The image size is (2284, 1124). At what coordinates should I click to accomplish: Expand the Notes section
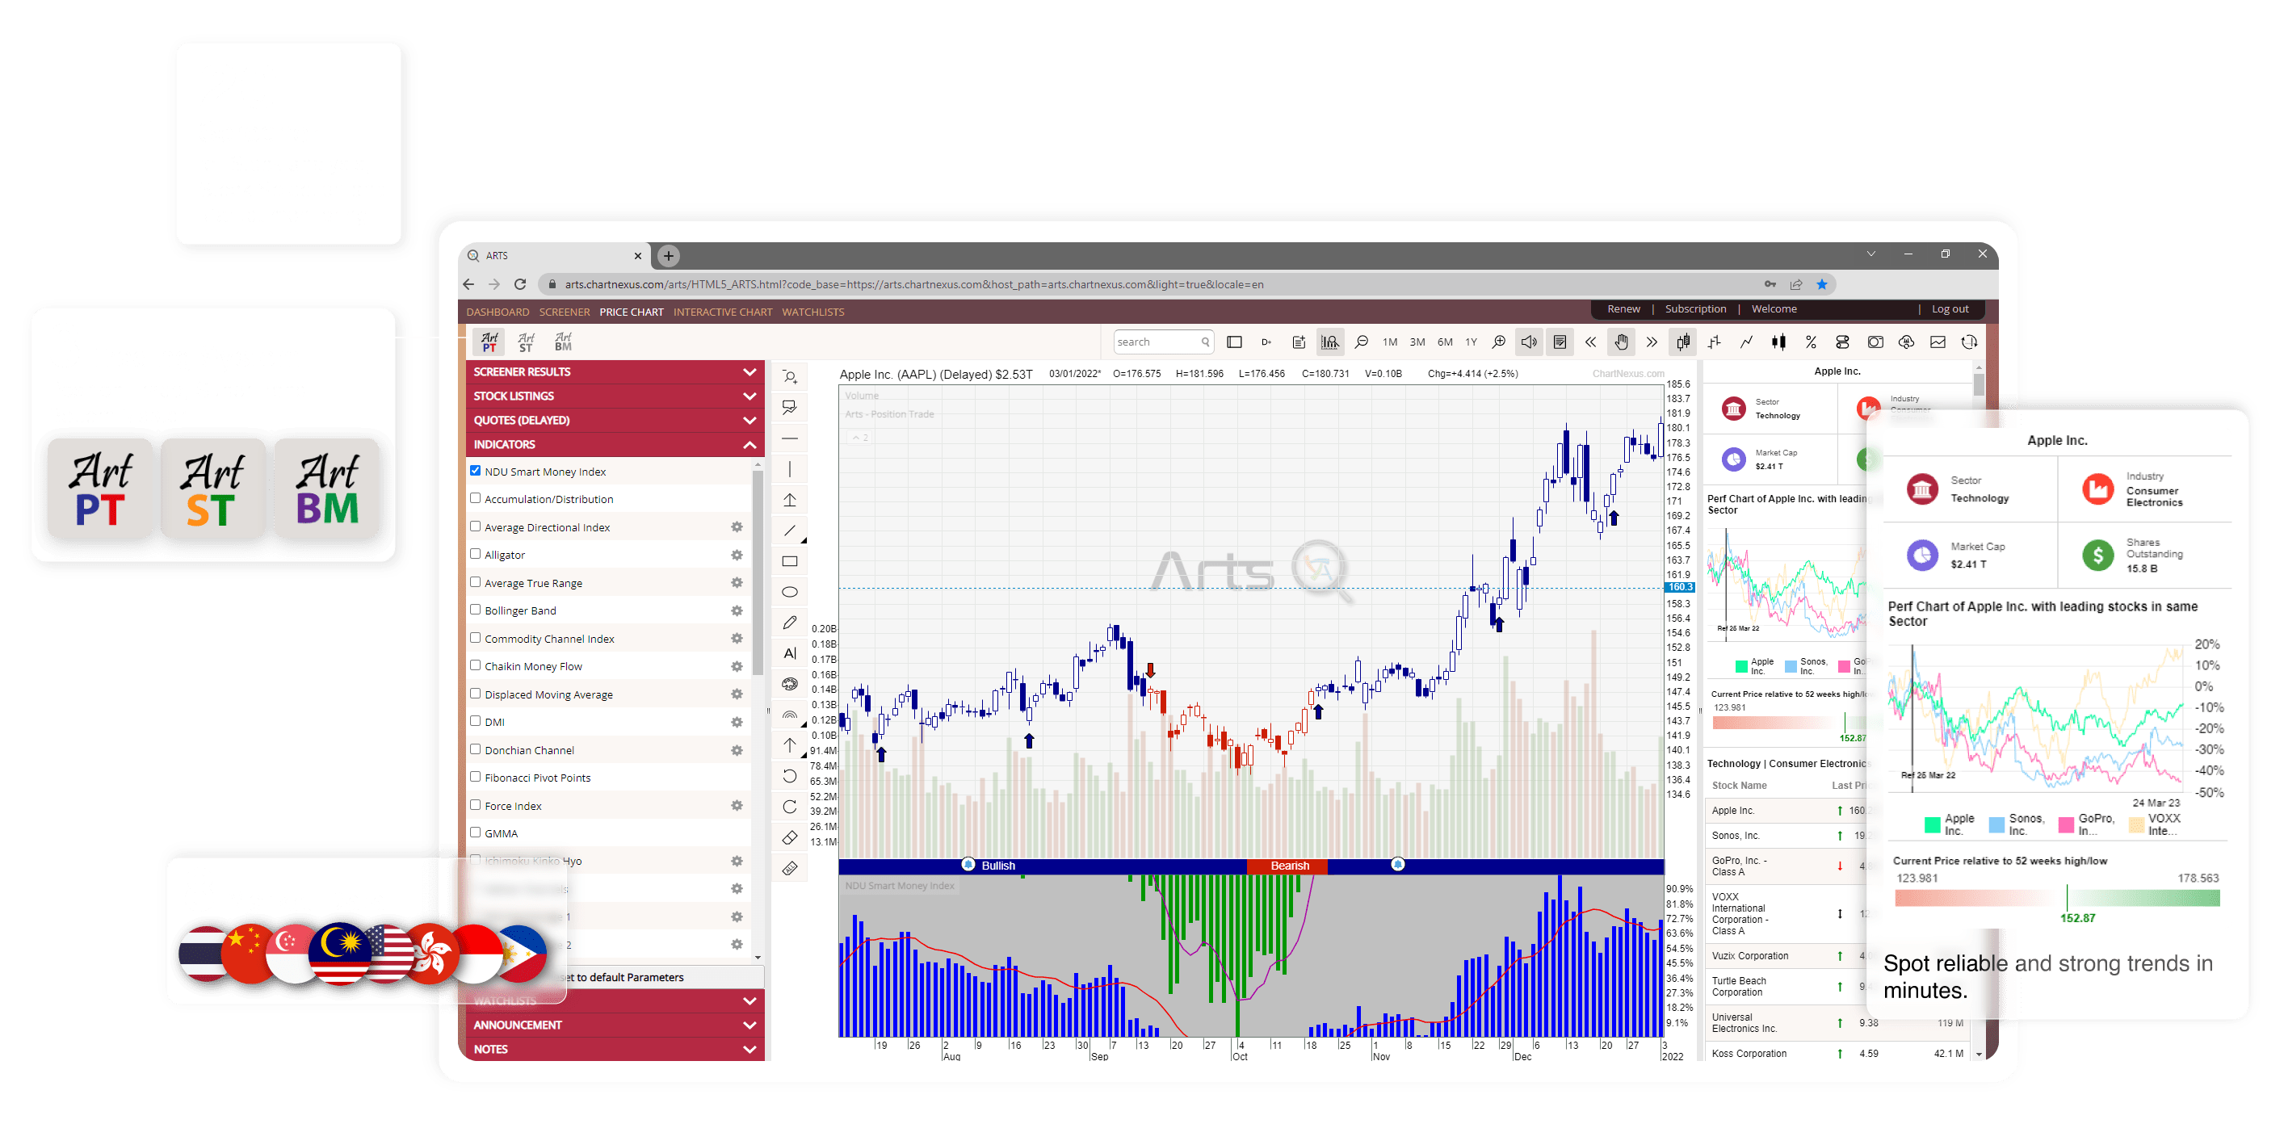(x=615, y=1050)
